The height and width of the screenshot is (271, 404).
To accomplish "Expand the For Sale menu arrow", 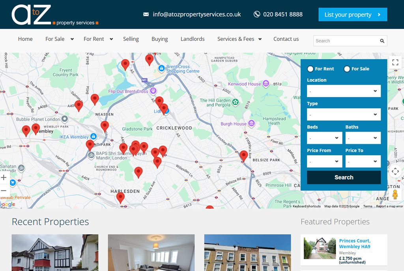I will pos(72,39).
